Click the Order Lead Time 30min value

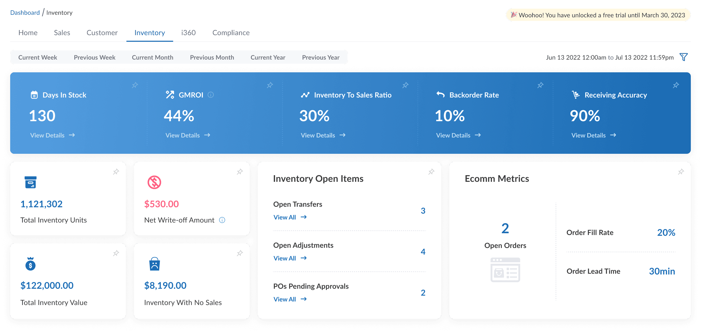click(662, 271)
